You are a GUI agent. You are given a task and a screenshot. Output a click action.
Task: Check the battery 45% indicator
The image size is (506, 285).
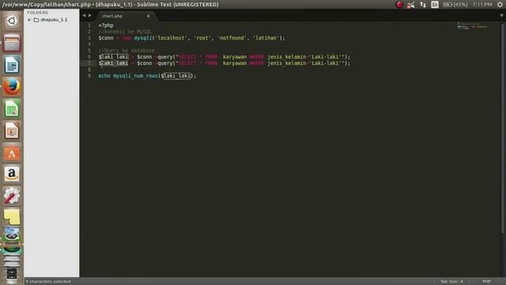click(x=455, y=5)
